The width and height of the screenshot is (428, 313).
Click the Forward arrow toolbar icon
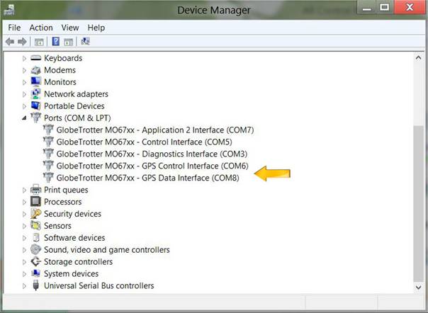point(22,42)
